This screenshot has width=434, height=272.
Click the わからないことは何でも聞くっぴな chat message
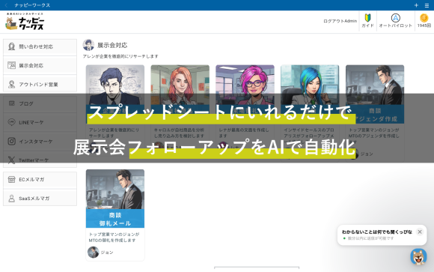click(377, 232)
